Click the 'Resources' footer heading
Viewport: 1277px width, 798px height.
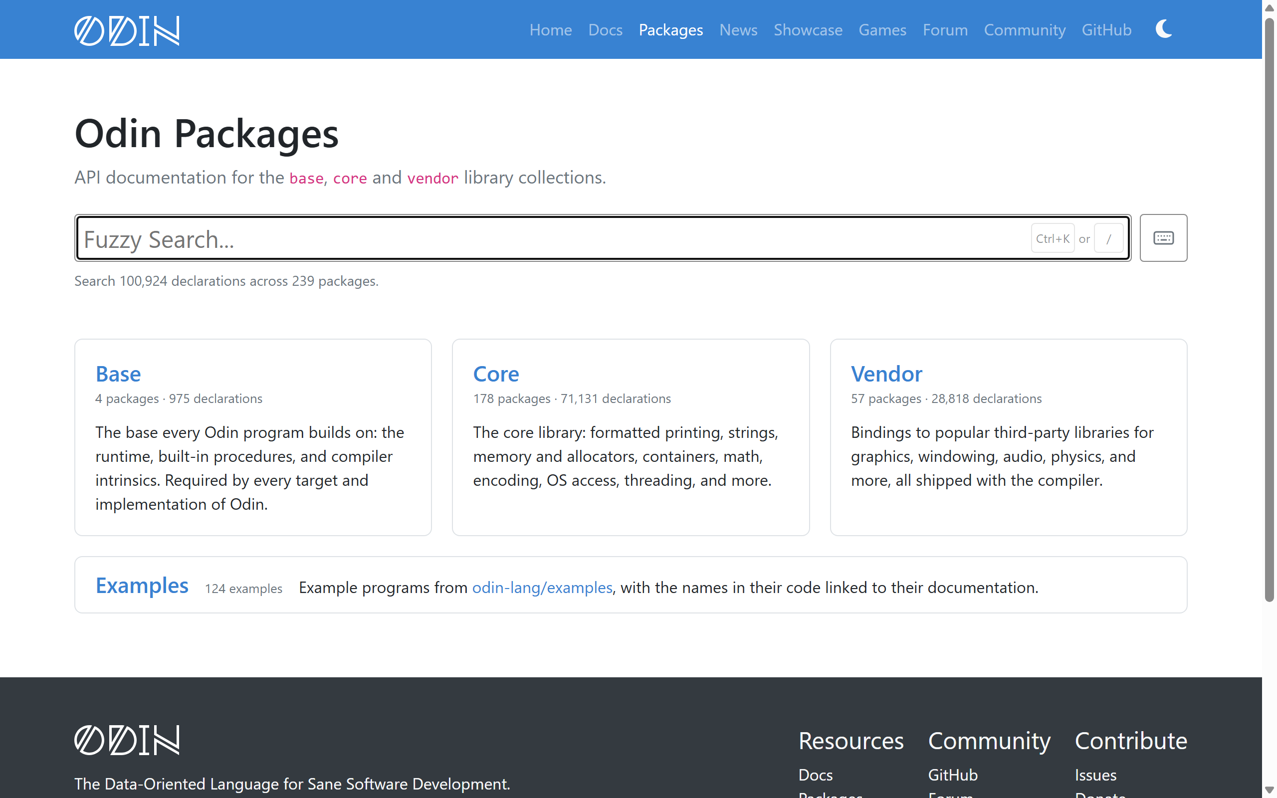(851, 741)
